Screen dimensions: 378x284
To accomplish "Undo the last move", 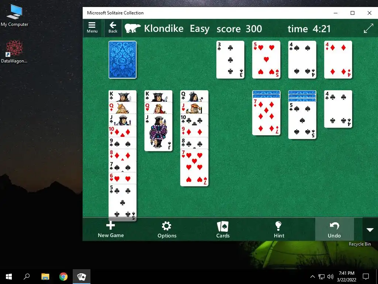I will pyautogui.click(x=334, y=229).
